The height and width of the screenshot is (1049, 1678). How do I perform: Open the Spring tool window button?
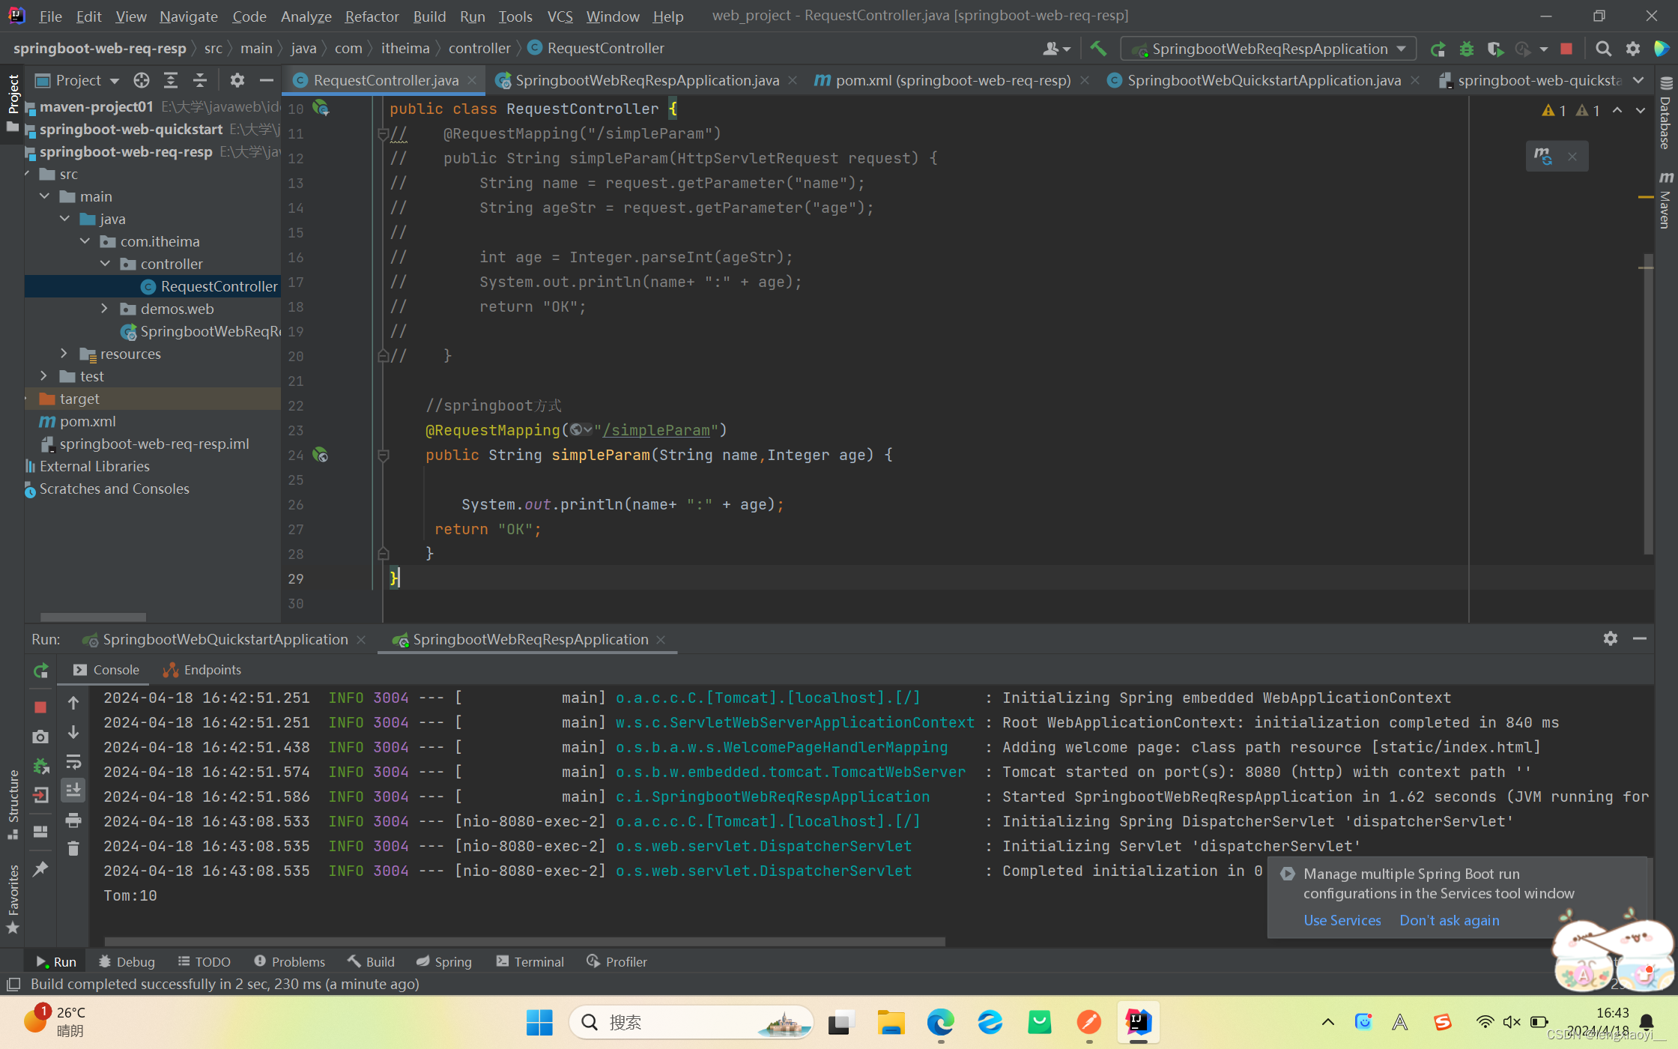(444, 961)
